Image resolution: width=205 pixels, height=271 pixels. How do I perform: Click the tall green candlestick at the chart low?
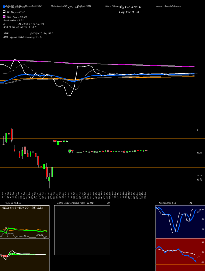[52, 172]
